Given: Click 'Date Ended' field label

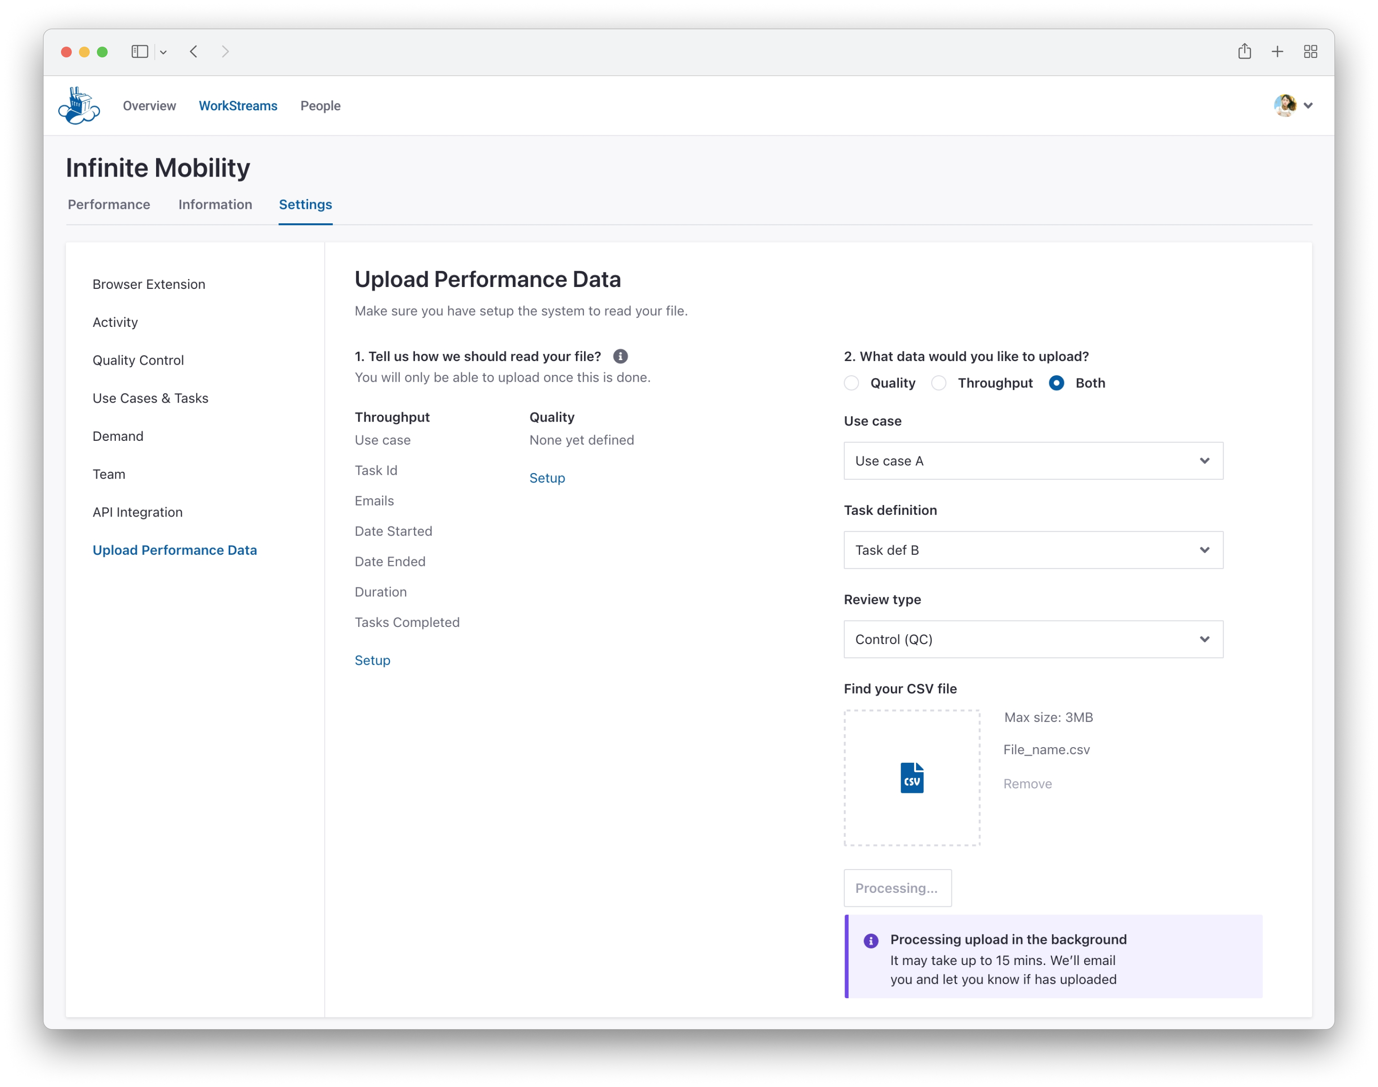Looking at the screenshot, I should click(x=389, y=562).
